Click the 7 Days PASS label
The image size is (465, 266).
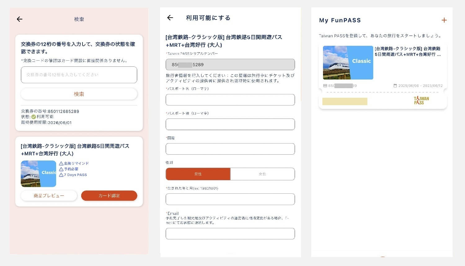[x=75, y=175]
